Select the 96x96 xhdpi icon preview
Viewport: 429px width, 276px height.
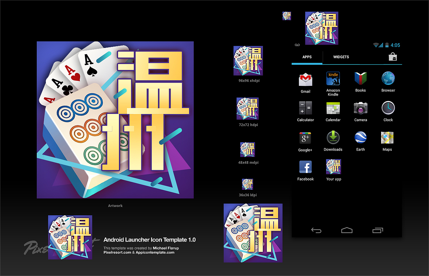(x=248, y=61)
